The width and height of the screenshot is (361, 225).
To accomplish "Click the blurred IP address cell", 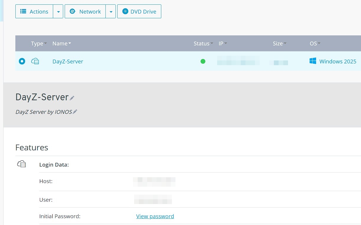I will point(238,60).
